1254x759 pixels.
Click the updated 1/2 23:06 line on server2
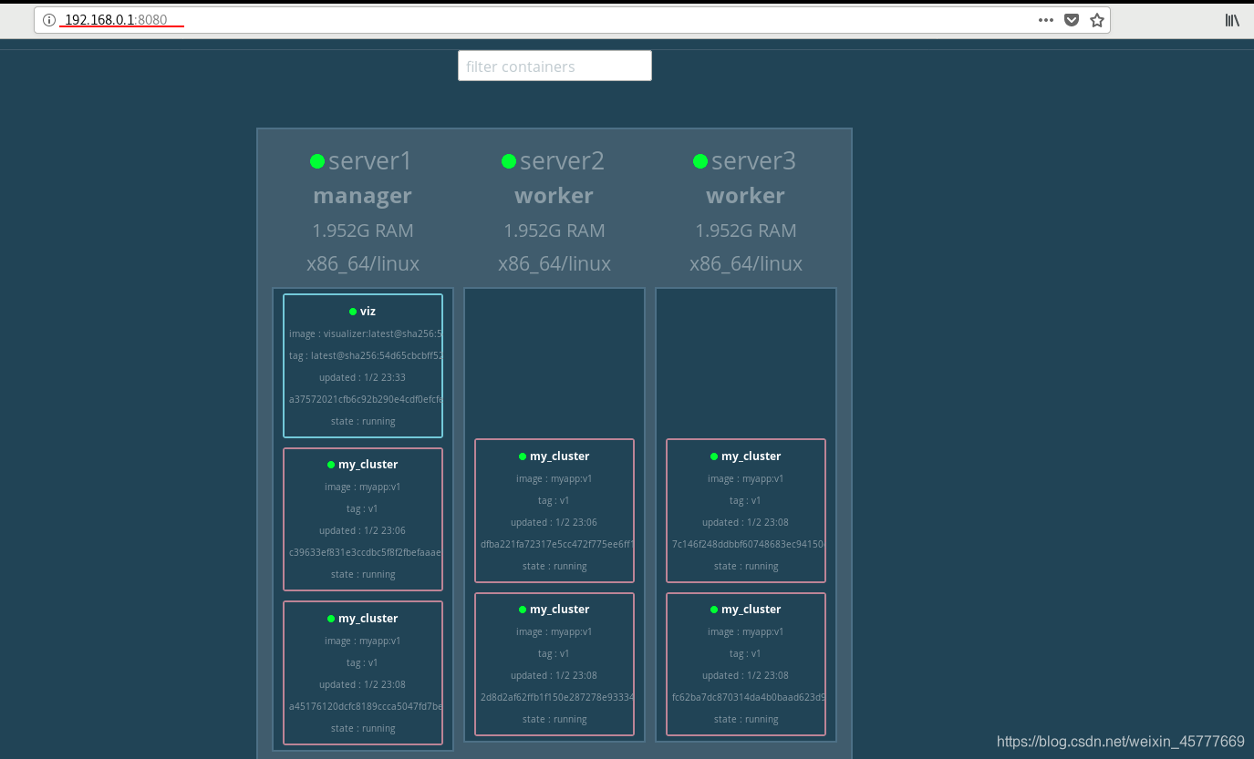pyautogui.click(x=554, y=523)
